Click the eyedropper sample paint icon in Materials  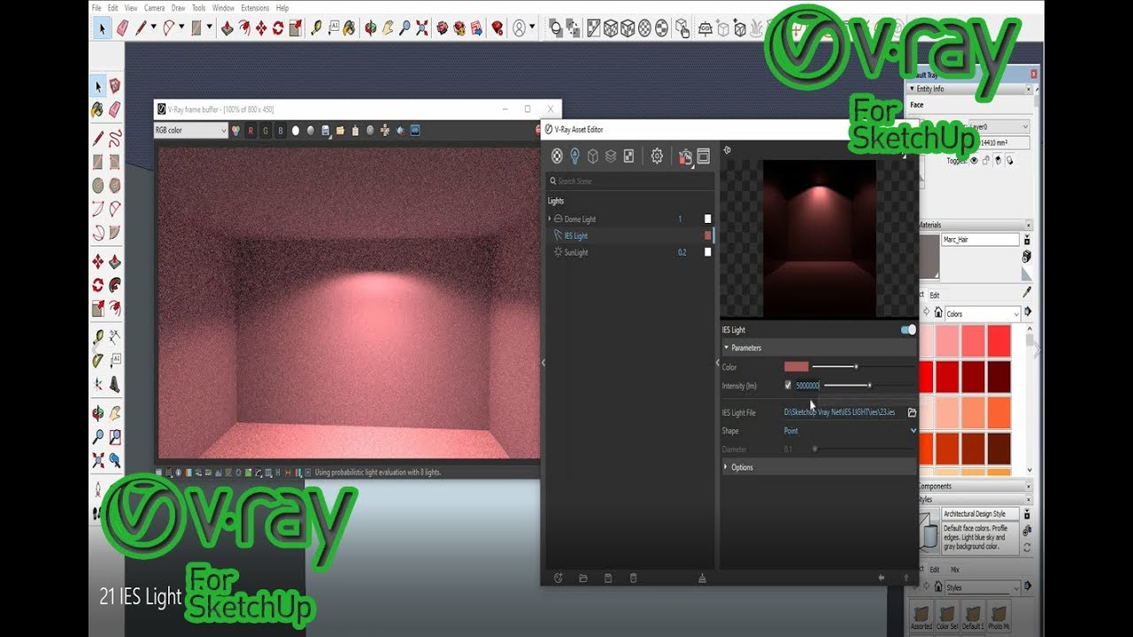(x=1027, y=292)
